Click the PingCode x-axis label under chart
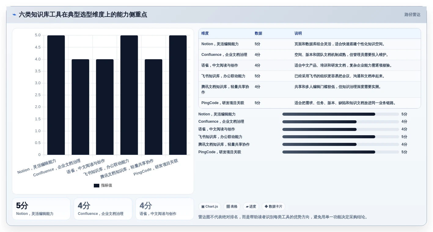 [x=156, y=167]
